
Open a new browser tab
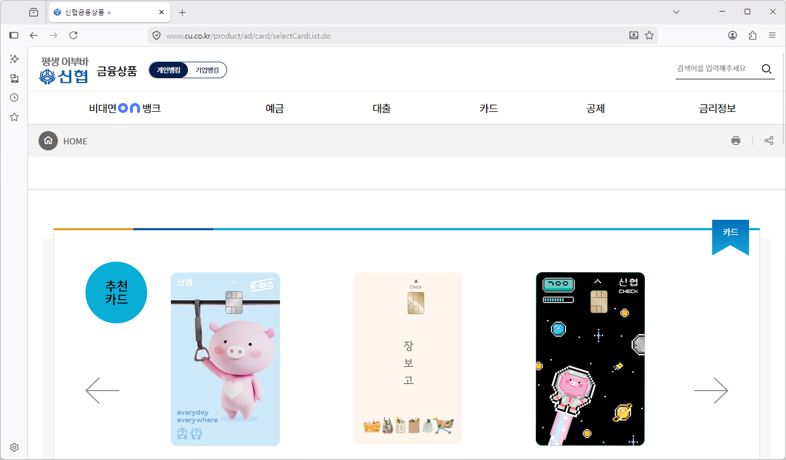(x=182, y=12)
